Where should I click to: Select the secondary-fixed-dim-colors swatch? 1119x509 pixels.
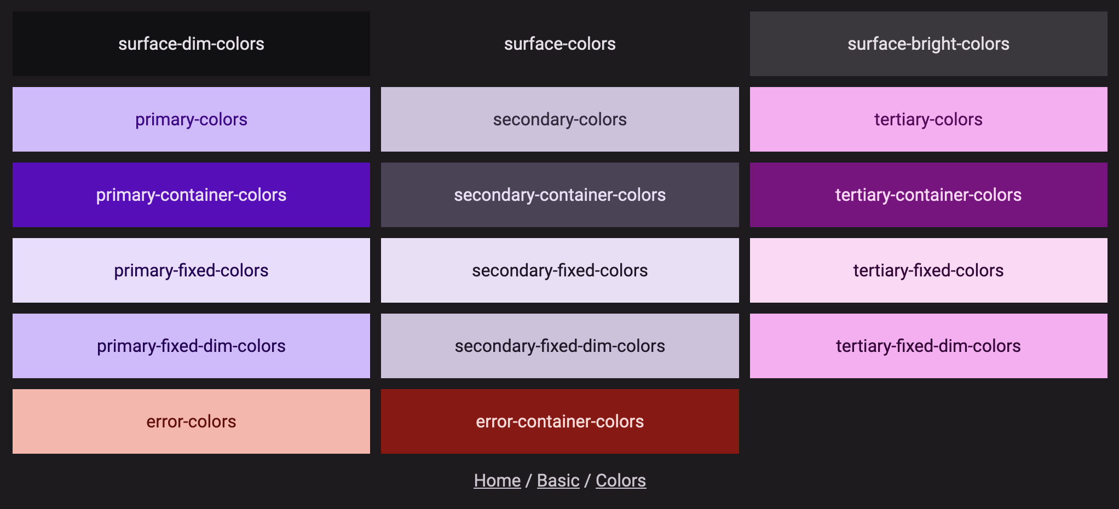(559, 346)
